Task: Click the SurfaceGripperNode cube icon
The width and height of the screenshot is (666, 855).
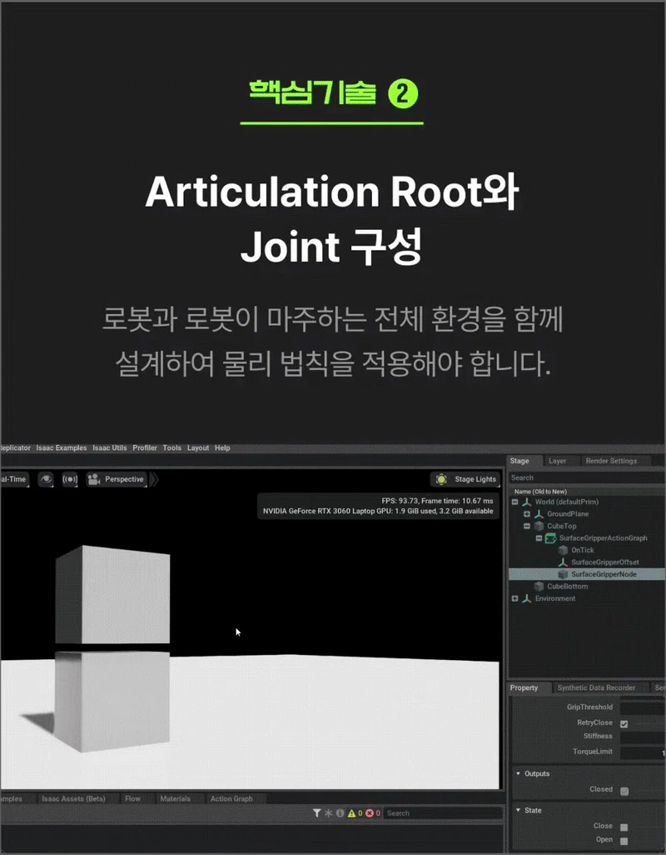Action: point(563,574)
